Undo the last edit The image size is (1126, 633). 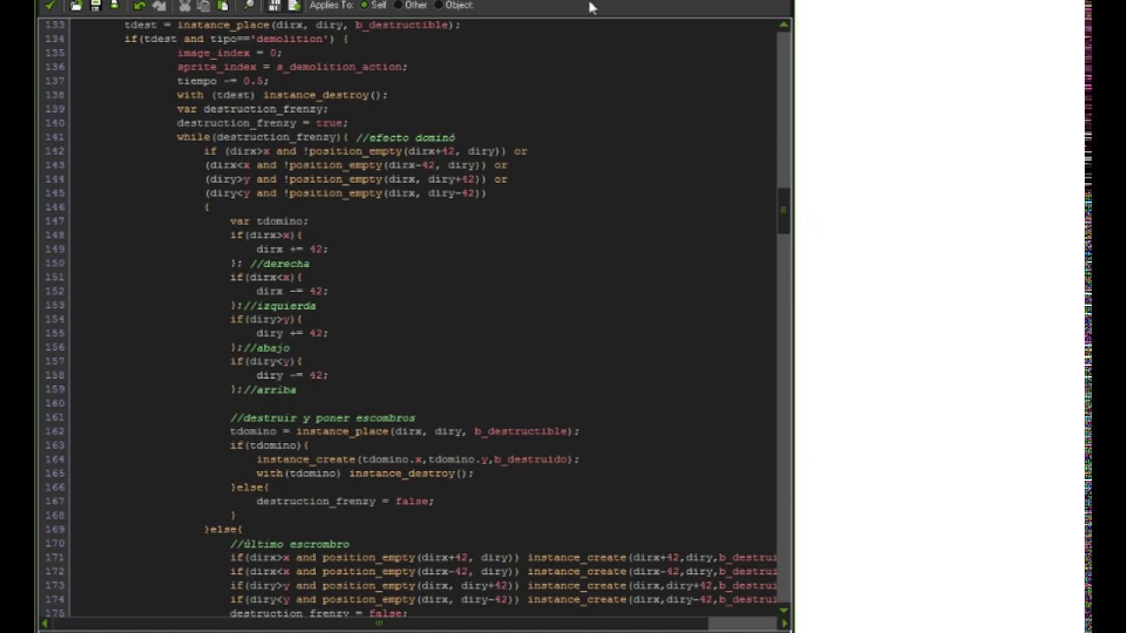coord(140,5)
